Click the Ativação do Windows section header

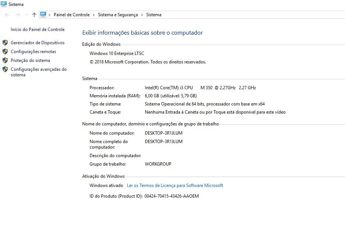(x=104, y=176)
